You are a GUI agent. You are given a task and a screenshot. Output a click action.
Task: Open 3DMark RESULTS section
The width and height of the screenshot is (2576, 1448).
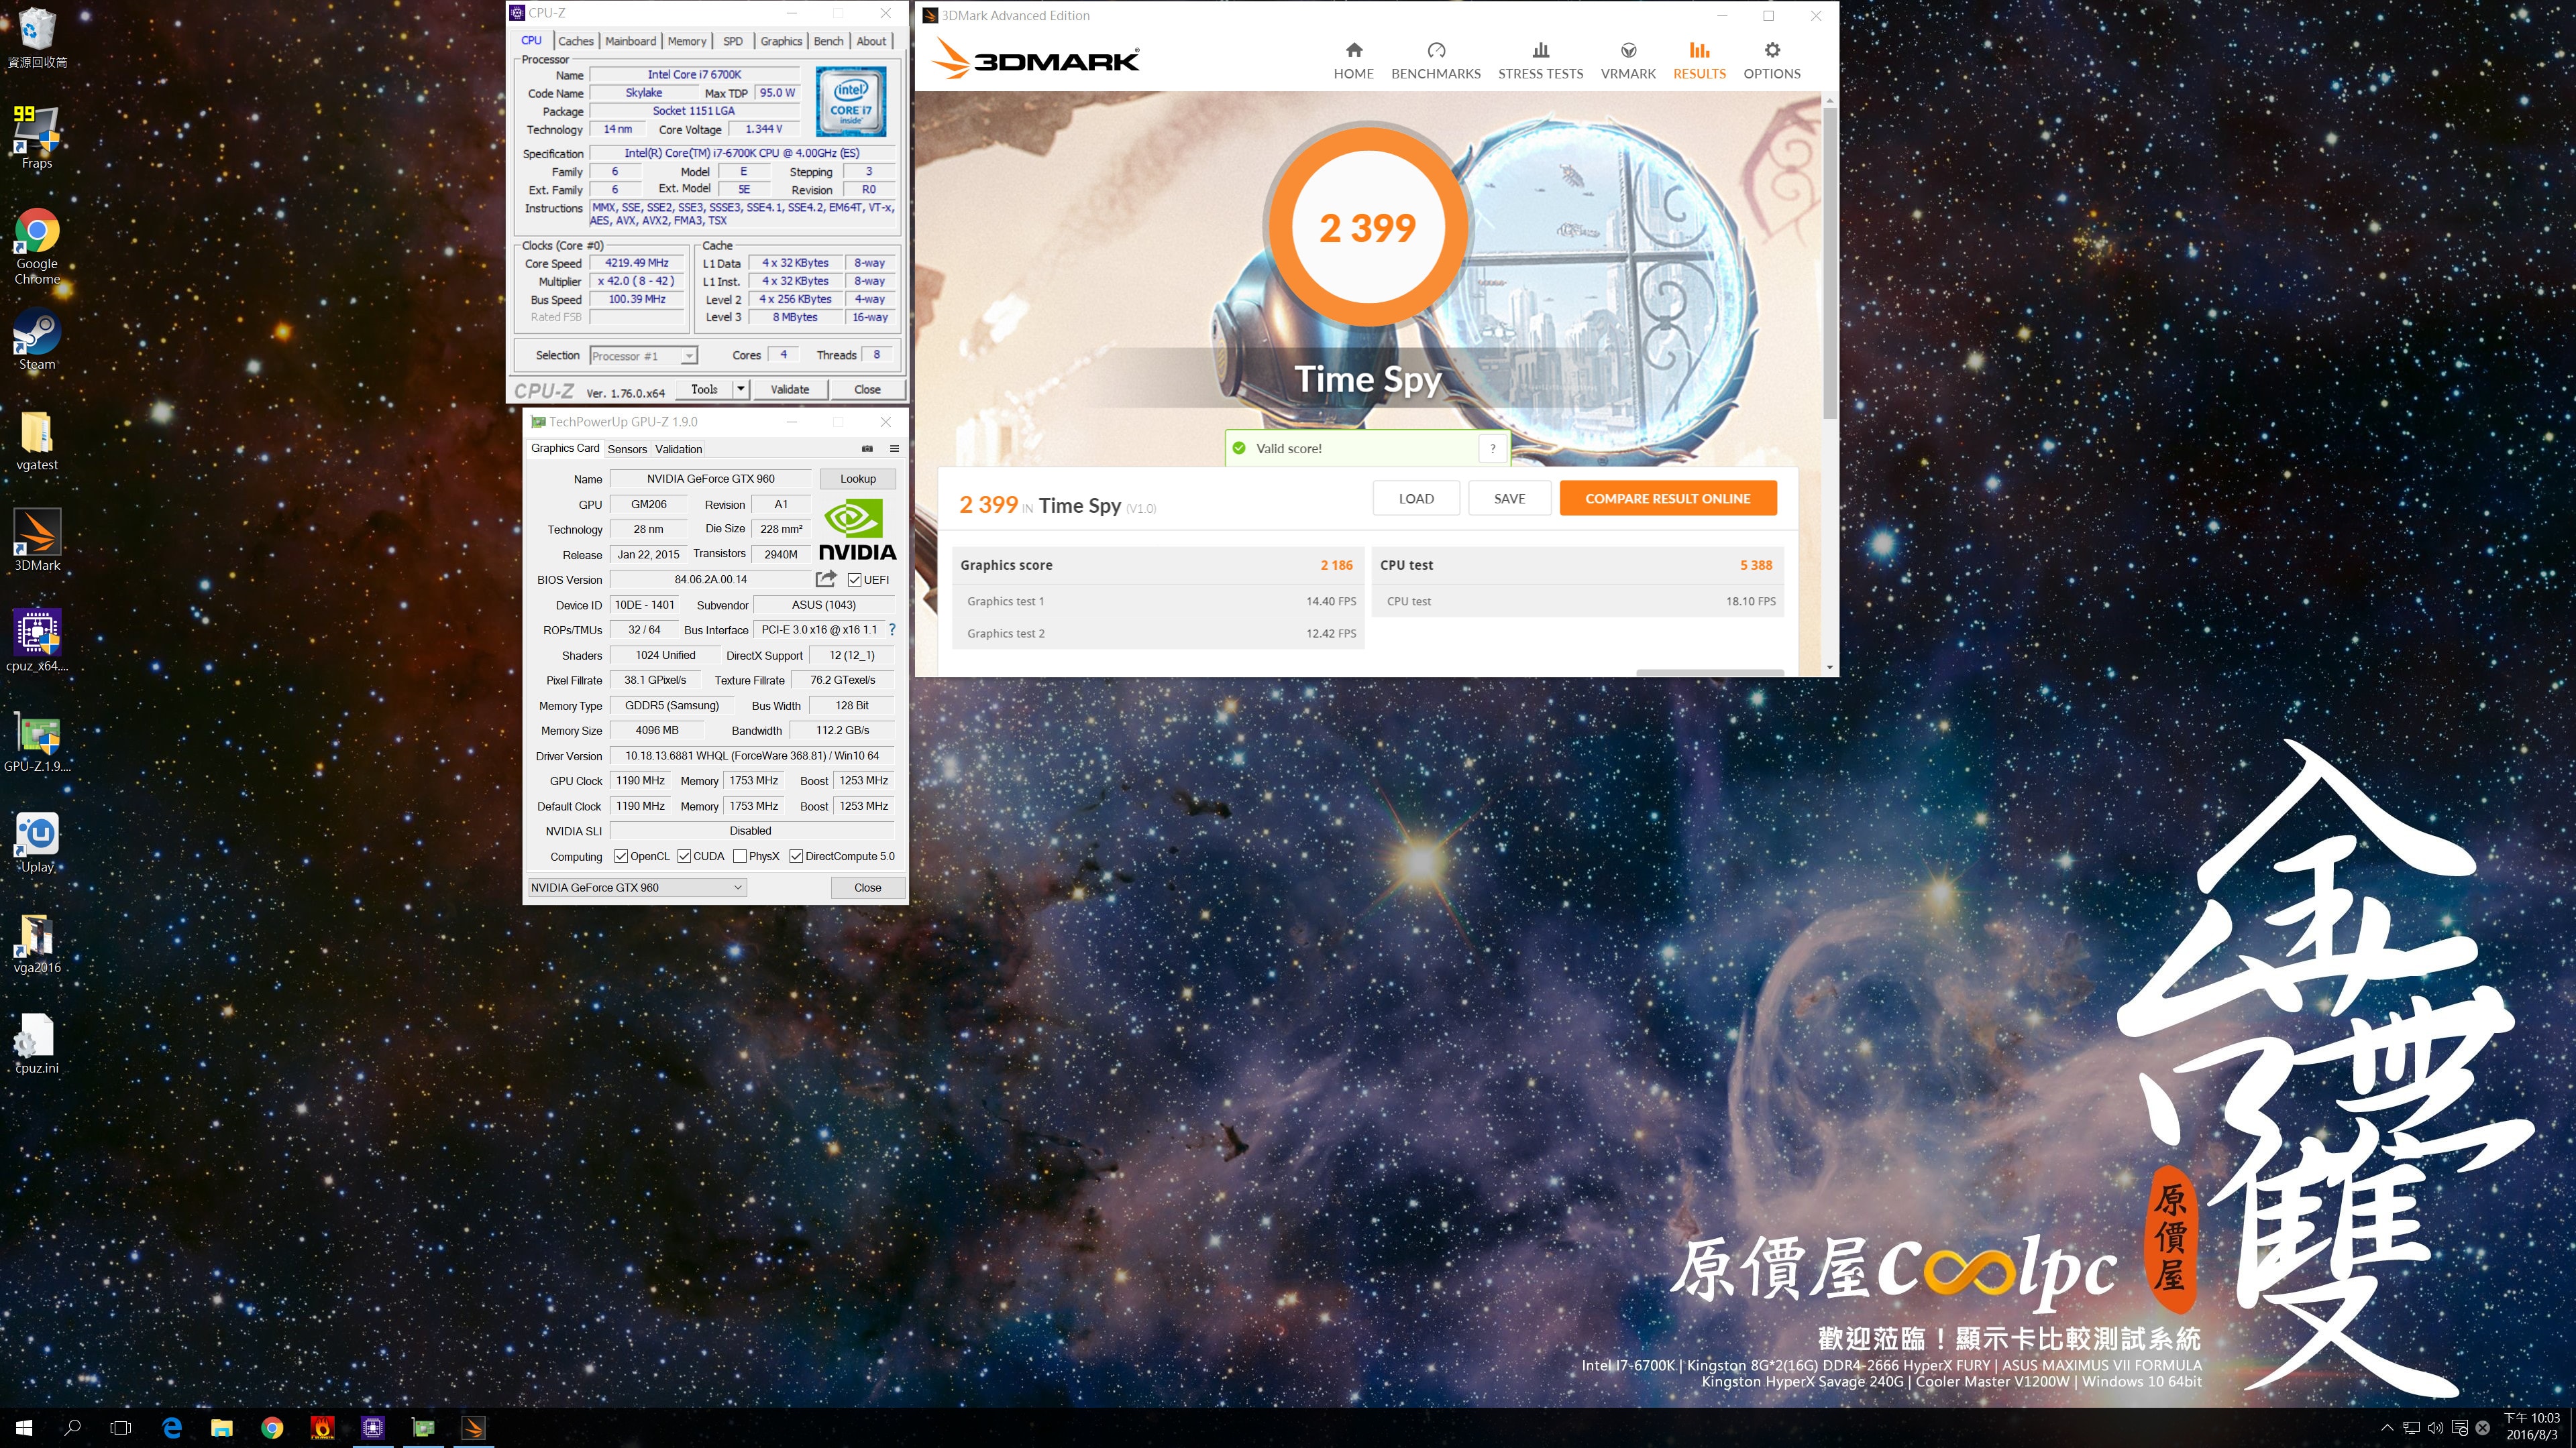coord(1699,61)
